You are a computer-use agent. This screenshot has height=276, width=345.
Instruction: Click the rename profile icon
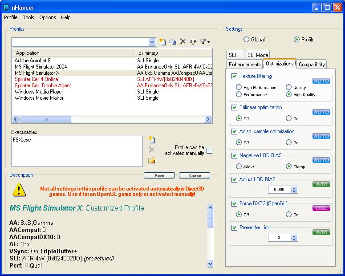coord(193,42)
